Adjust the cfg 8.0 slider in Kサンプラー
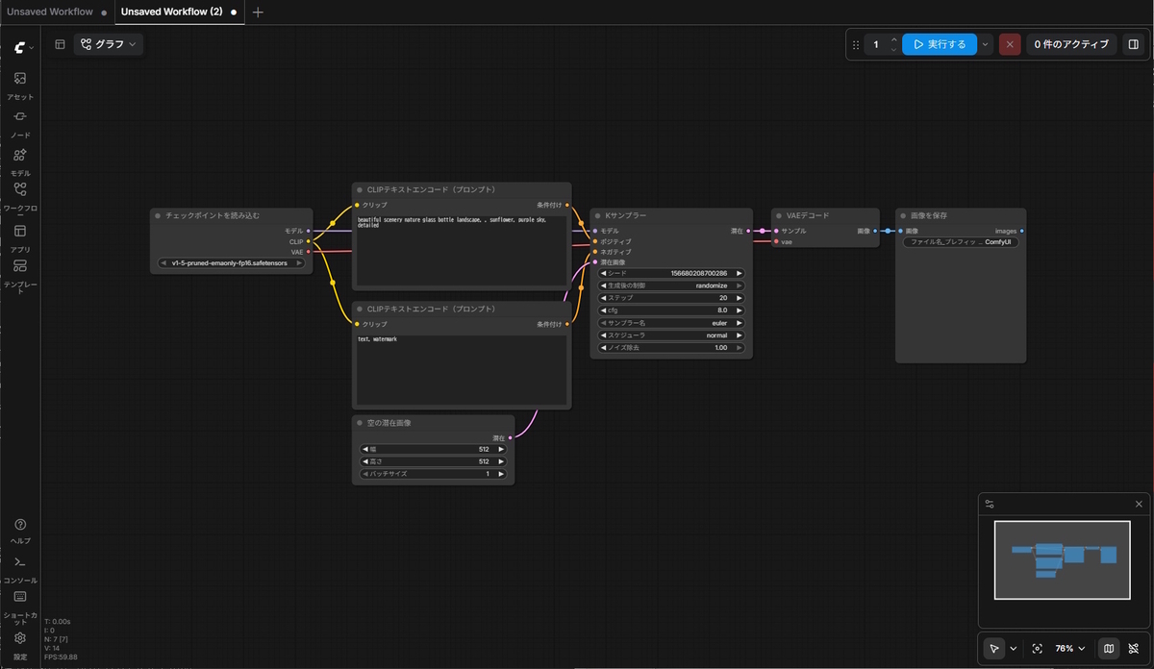The width and height of the screenshot is (1154, 669). (671, 310)
